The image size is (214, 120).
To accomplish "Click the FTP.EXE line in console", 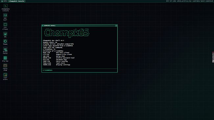I will click(x=57, y=54).
